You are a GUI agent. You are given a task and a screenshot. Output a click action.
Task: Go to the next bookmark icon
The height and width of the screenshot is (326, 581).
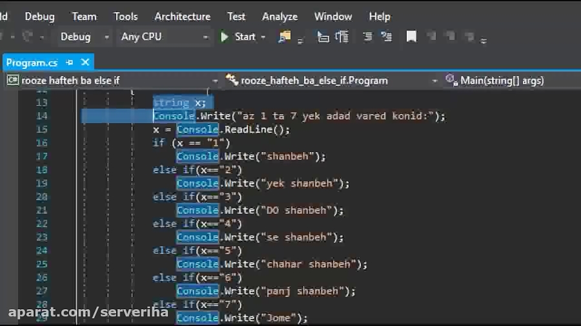(x=451, y=36)
